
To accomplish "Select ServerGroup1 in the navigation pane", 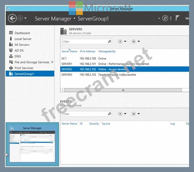I will [30, 74].
